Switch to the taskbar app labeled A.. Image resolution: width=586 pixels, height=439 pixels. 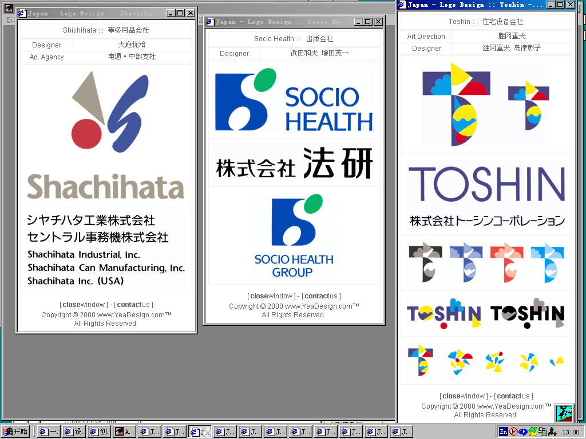pyautogui.click(x=124, y=432)
